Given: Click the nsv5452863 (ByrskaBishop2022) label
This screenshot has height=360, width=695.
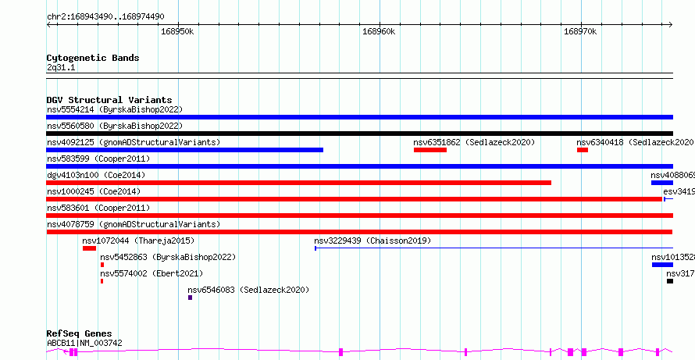Looking at the screenshot, I should (x=168, y=257).
